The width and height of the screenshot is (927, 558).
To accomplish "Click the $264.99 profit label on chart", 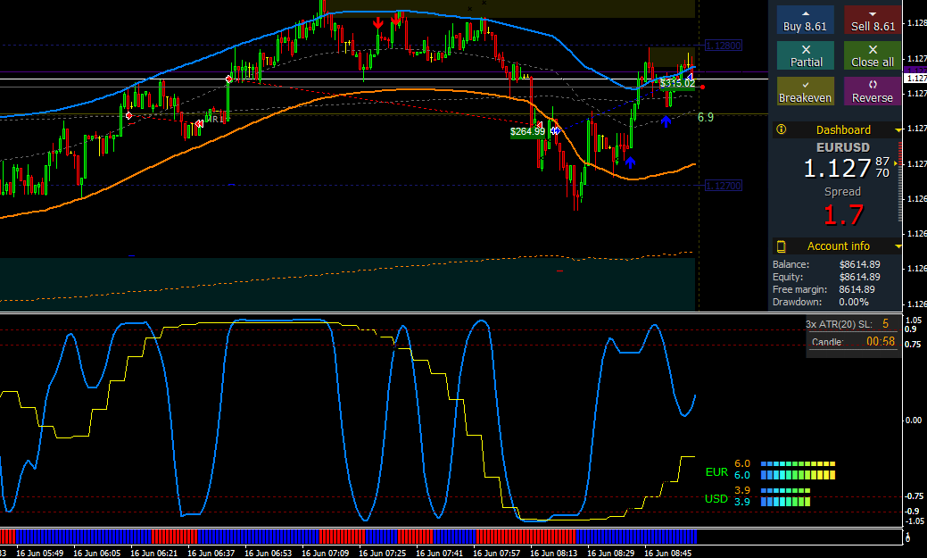I will click(527, 131).
